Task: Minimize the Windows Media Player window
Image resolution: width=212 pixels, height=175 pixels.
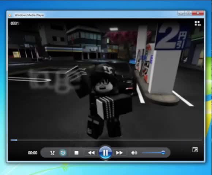Action: [181, 13]
